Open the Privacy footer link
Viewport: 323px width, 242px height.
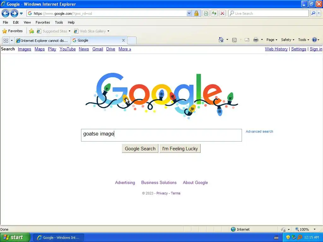tap(162, 193)
